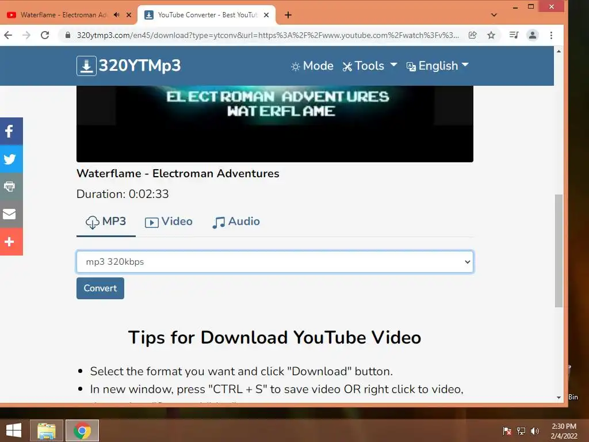
Task: Click Chrome icon in taskbar
Action: 82,430
